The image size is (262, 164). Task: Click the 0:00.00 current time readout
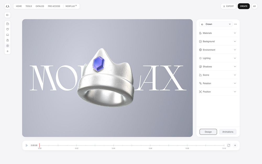tap(34, 145)
